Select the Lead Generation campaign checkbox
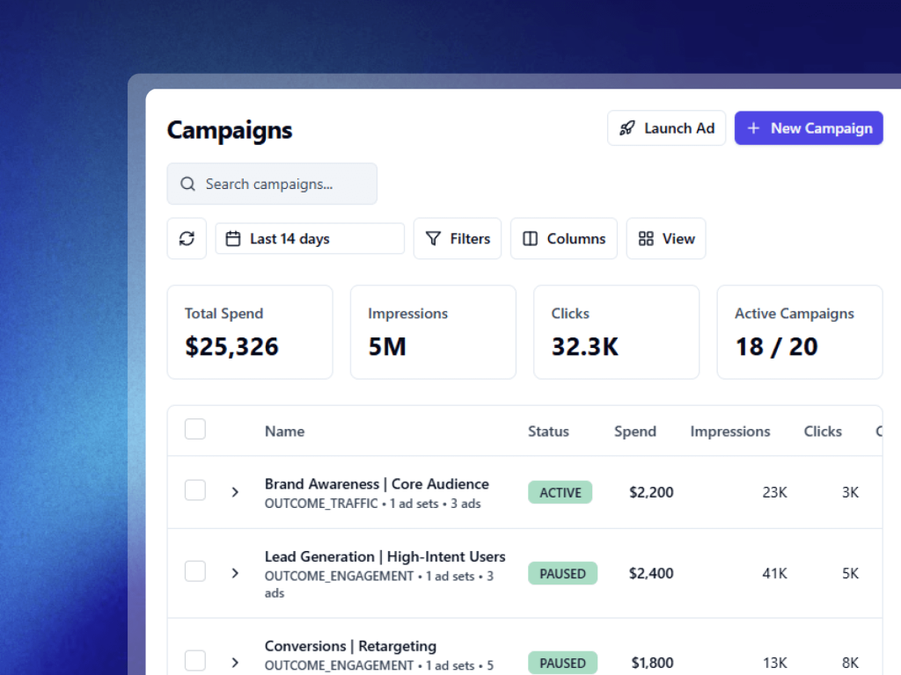Screen dimensions: 901x675 (x=195, y=571)
